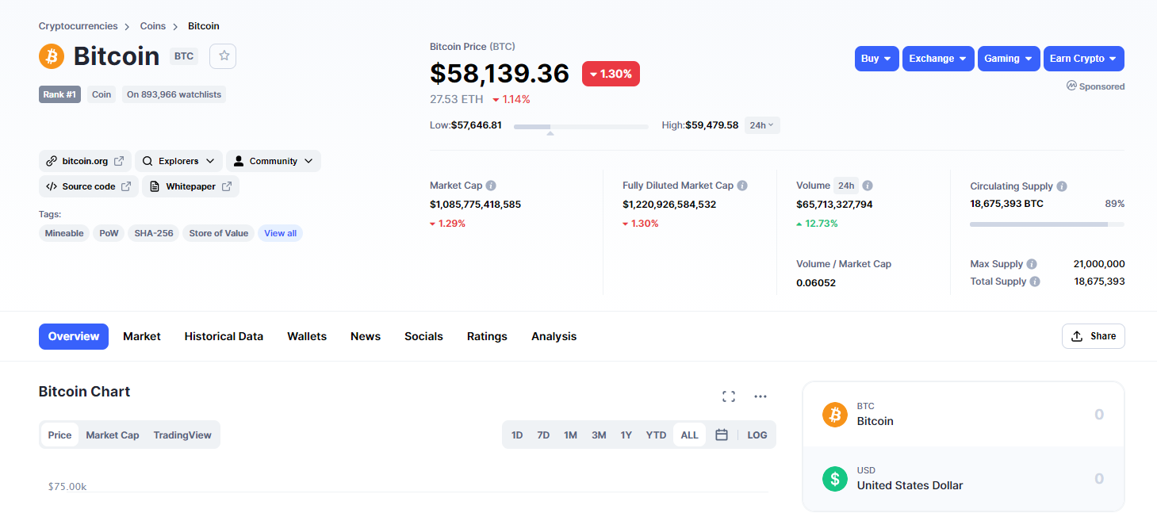Click the Rank #1 badge
The height and width of the screenshot is (517, 1157).
pyautogui.click(x=59, y=94)
